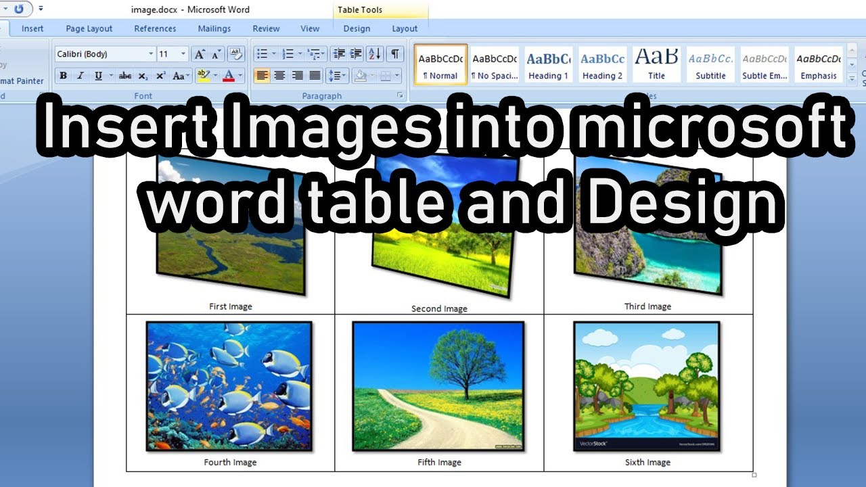Toggle Underline formatting
Image resolution: width=866 pixels, height=487 pixels.
point(98,76)
